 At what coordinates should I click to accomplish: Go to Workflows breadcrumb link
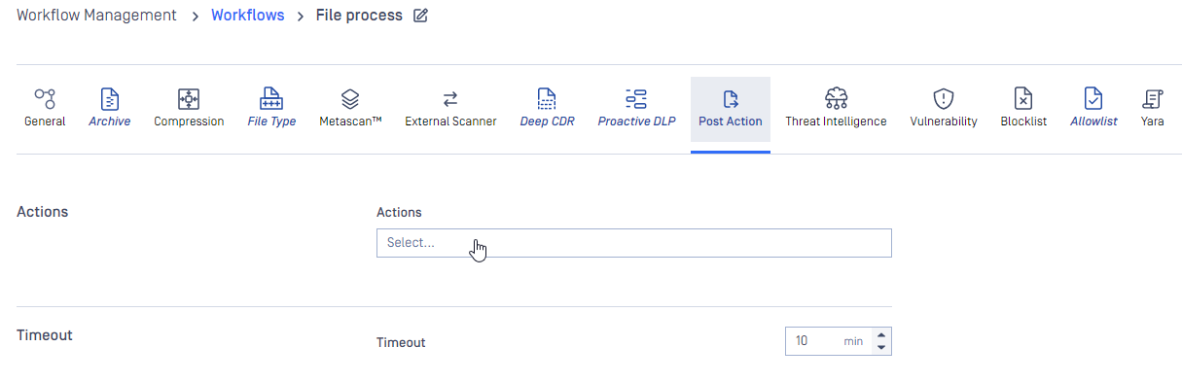tap(248, 16)
